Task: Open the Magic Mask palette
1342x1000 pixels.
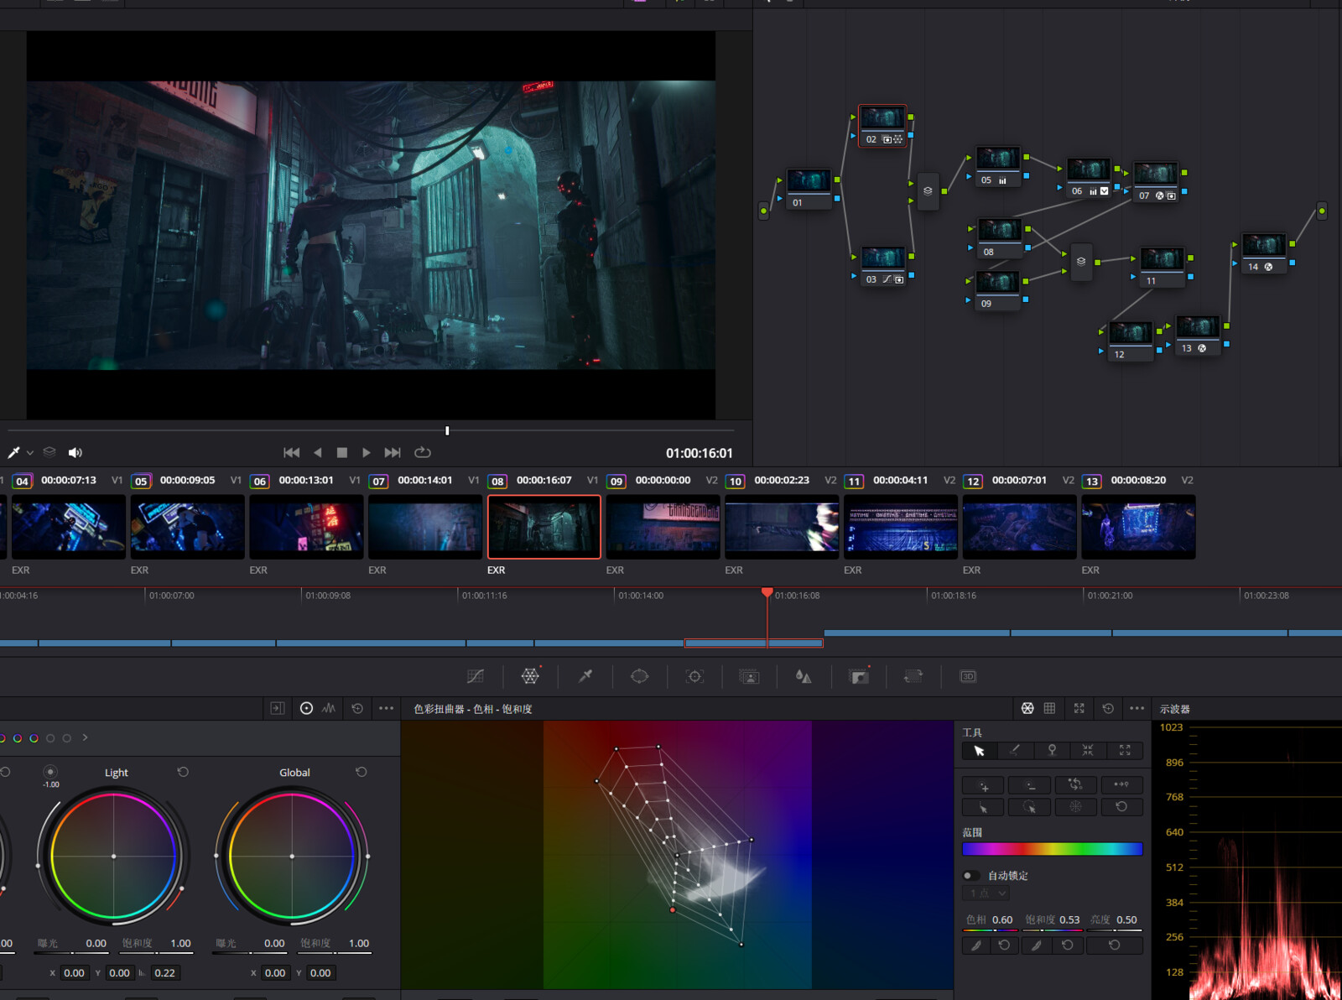Action: tap(749, 676)
